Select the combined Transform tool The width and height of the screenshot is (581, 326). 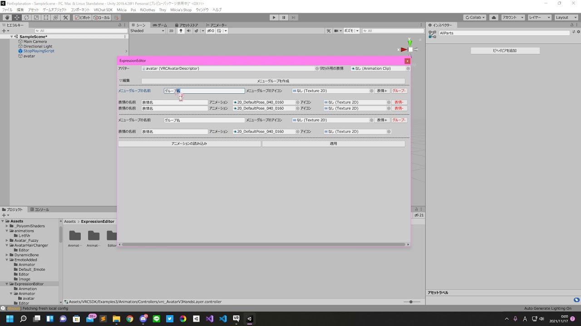pyautogui.click(x=56, y=18)
